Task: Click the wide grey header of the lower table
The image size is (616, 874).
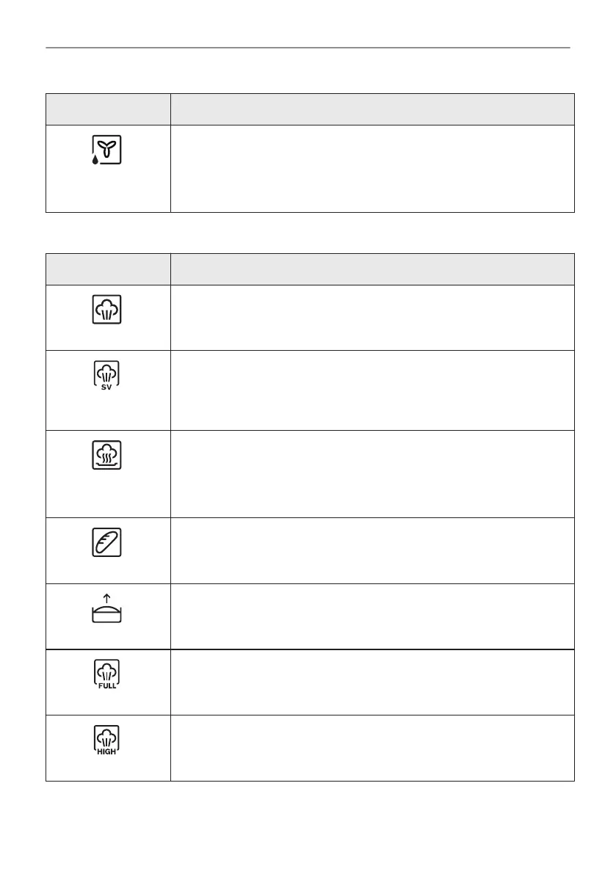Action: 372,269
